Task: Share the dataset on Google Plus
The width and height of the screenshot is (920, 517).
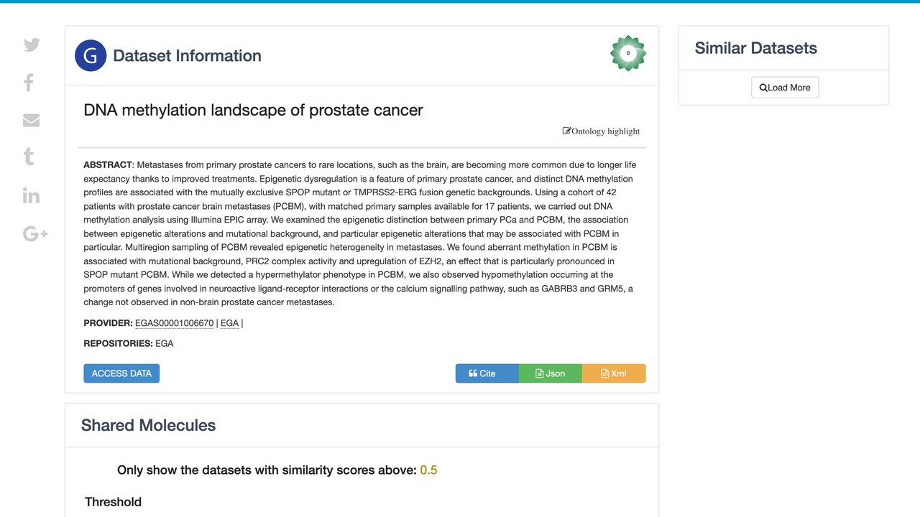Action: click(x=35, y=233)
